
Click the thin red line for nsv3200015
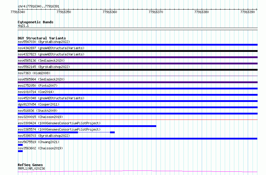click(x=137, y=120)
